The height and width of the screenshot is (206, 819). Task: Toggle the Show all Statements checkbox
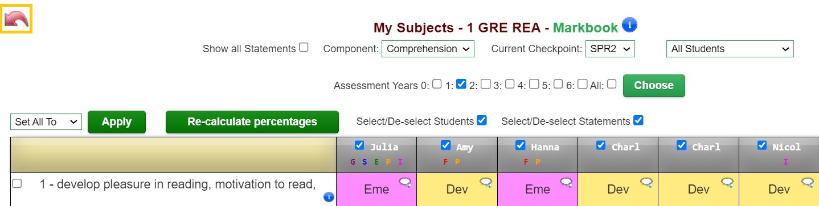(x=304, y=48)
